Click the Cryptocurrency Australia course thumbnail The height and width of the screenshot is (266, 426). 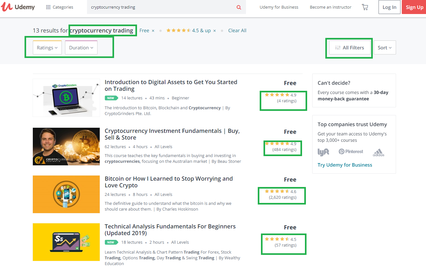pyautogui.click(x=66, y=147)
